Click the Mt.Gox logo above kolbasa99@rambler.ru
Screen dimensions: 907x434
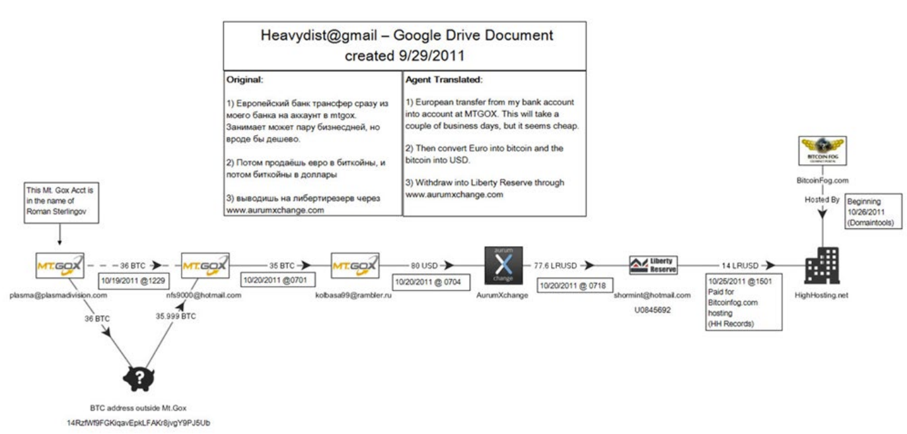pos(355,264)
